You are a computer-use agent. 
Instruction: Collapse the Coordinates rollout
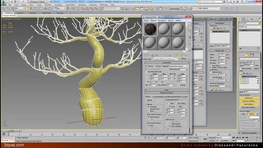click(x=167, y=62)
